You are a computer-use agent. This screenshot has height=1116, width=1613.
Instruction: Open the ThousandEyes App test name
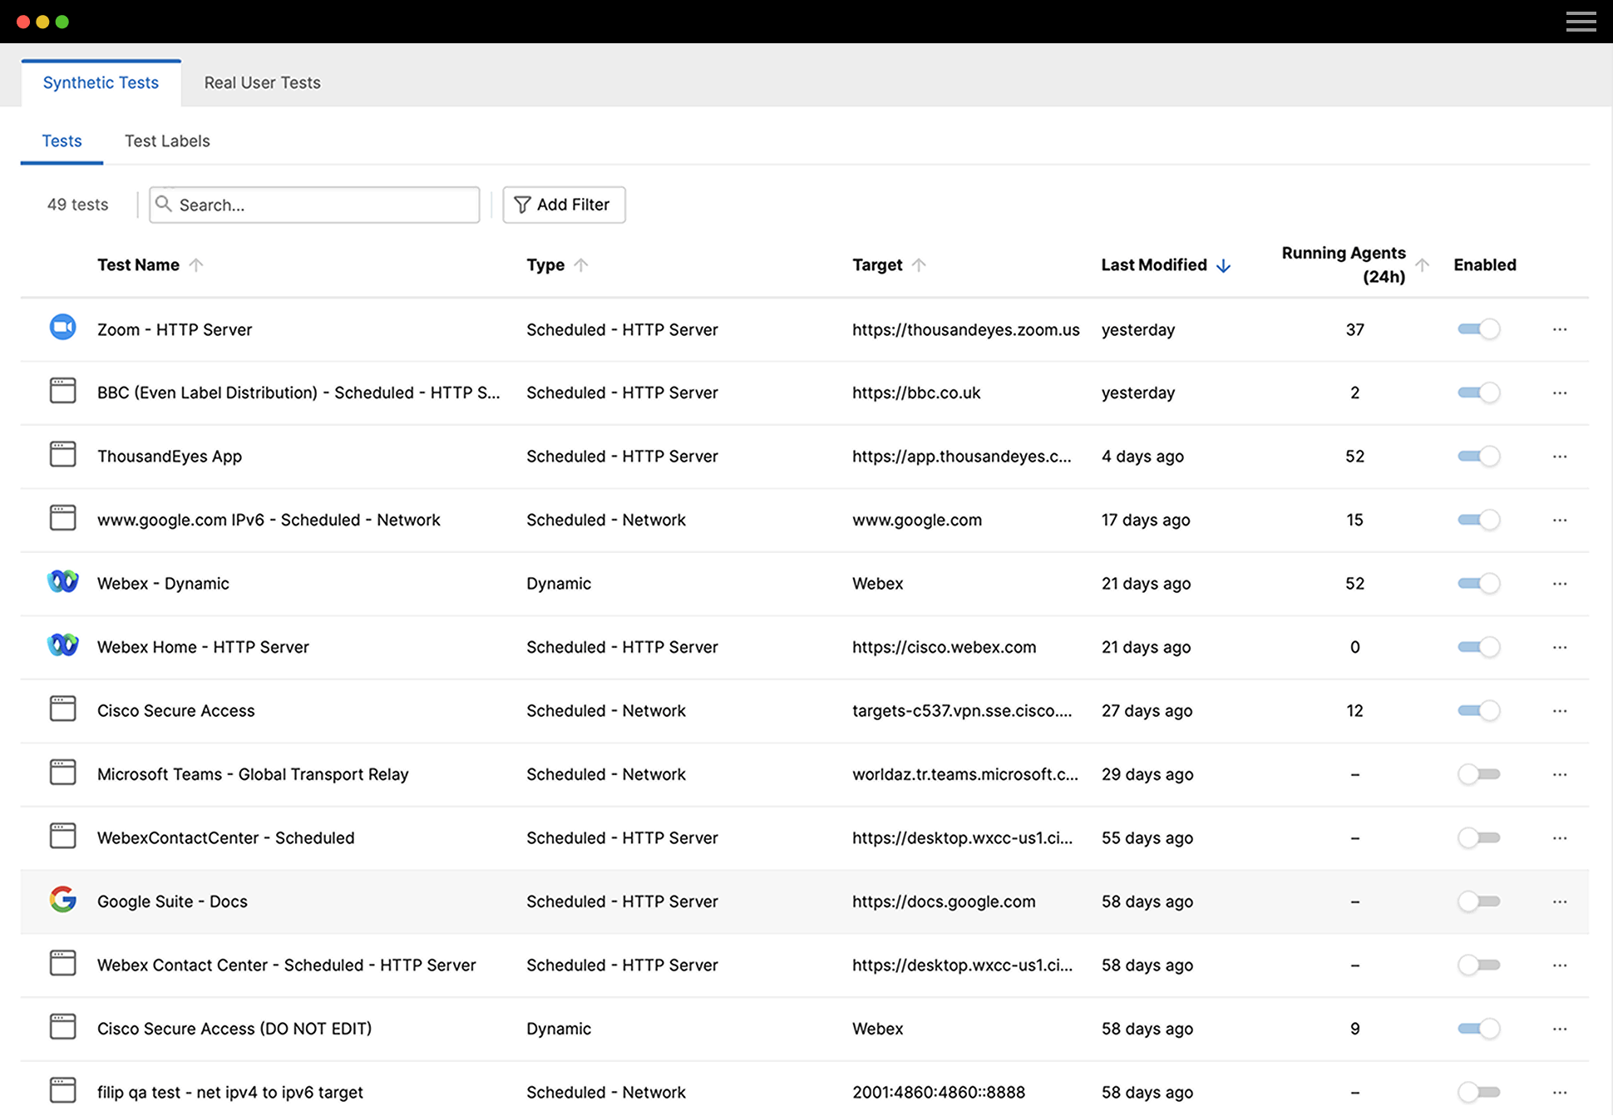point(170,457)
